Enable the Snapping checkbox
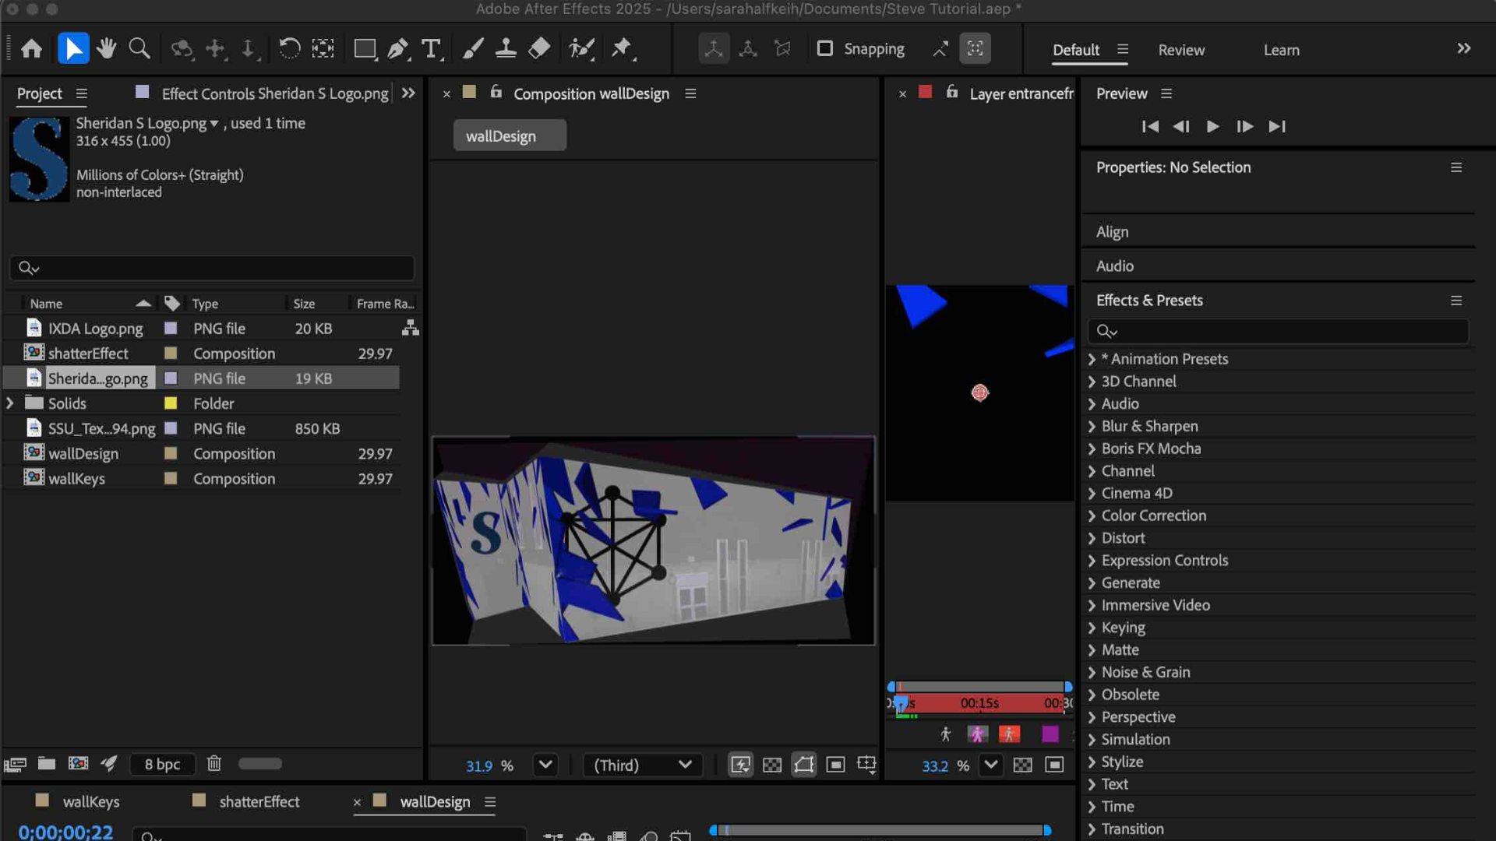This screenshot has height=841, width=1496. [825, 48]
